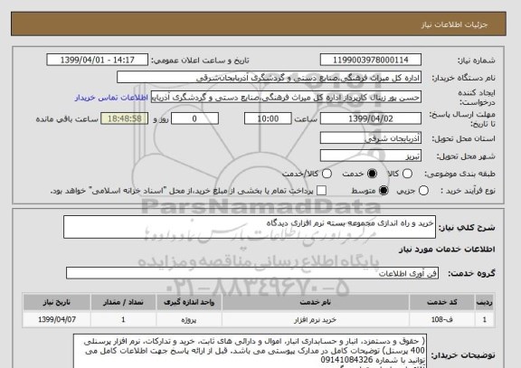
Task: Click the deadline hour field 10:00
Action: 268,118
